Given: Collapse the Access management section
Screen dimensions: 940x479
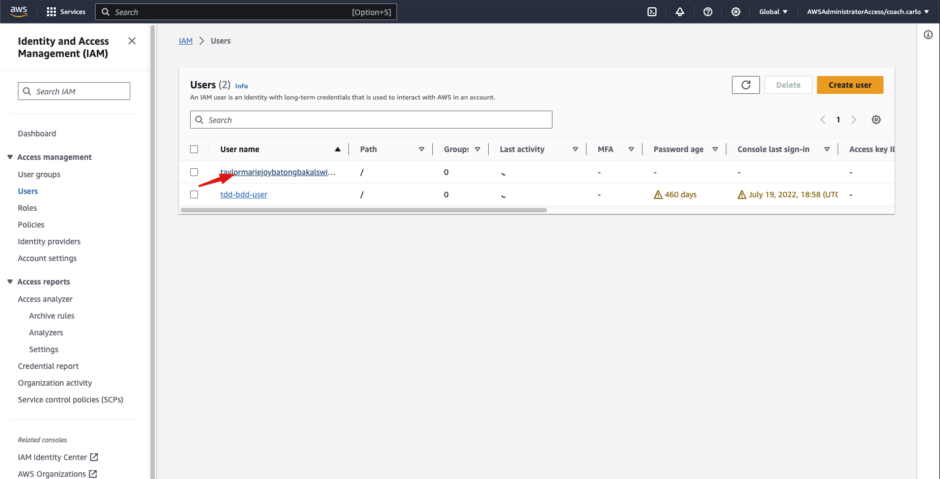Looking at the screenshot, I should click(x=10, y=157).
